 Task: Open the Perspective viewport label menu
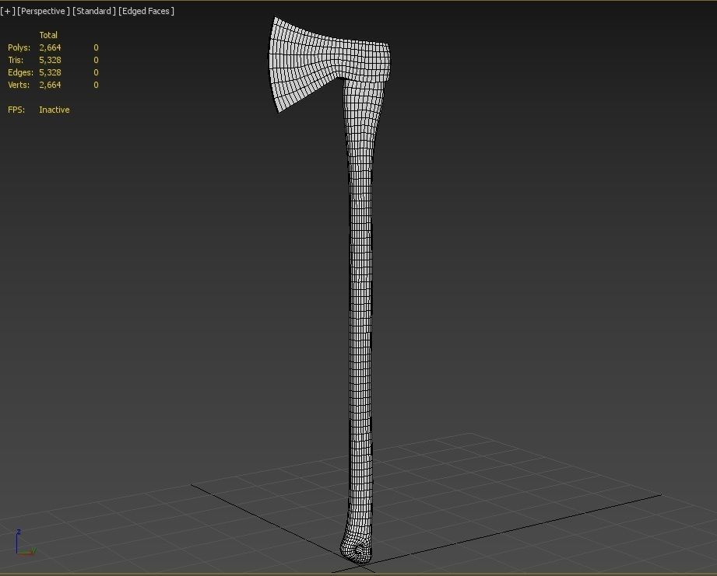click(x=44, y=11)
